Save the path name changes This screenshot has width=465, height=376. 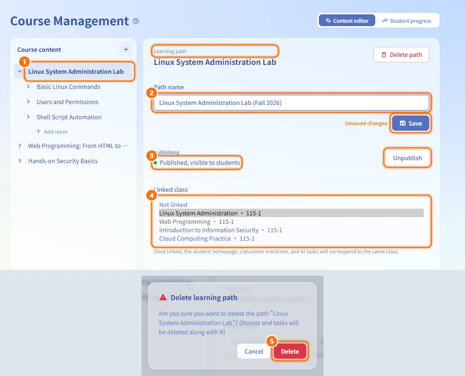tap(410, 123)
